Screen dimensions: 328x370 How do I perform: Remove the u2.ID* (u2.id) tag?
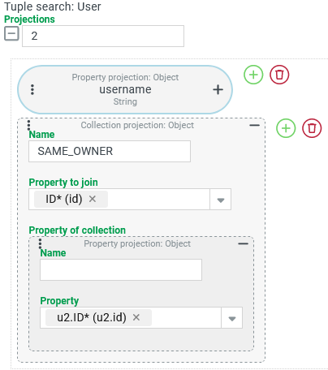pos(136,317)
